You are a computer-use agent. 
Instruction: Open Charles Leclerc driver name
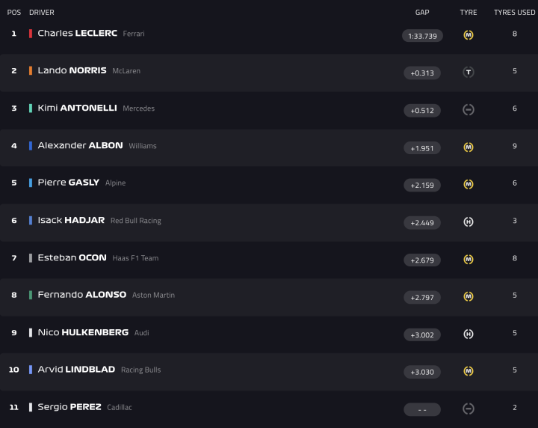77,34
